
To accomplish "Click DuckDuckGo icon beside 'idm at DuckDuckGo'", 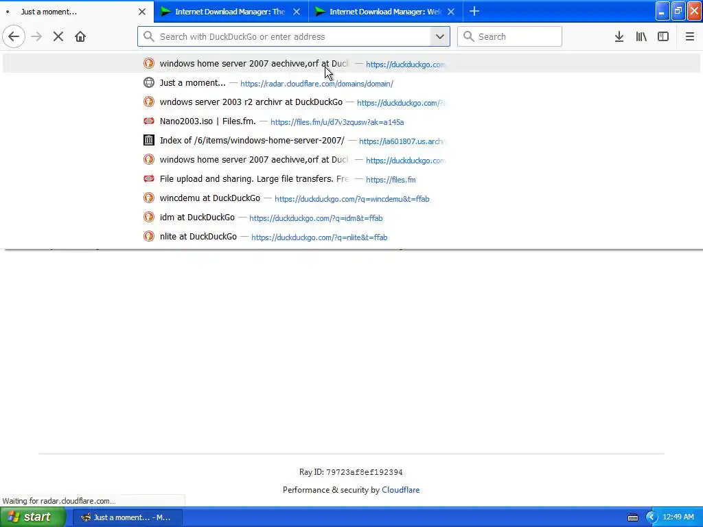I will click(x=149, y=217).
